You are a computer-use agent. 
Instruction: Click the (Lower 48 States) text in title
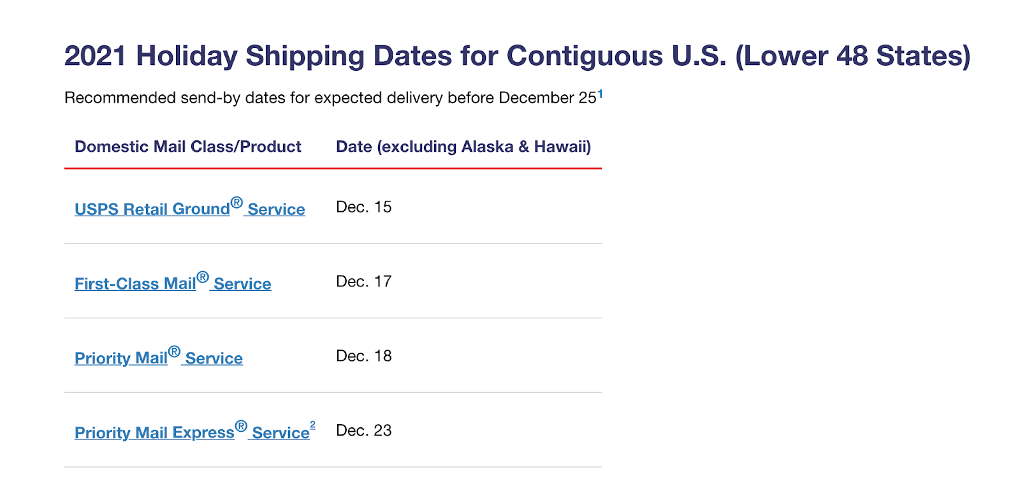[853, 56]
